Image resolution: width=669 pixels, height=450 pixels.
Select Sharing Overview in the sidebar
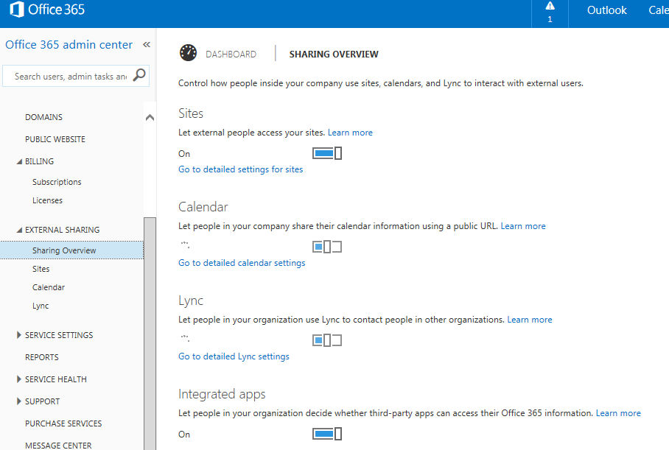(71, 250)
